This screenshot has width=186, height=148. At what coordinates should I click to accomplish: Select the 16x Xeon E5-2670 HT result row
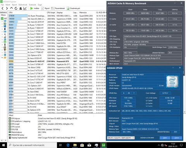pos(57,22)
